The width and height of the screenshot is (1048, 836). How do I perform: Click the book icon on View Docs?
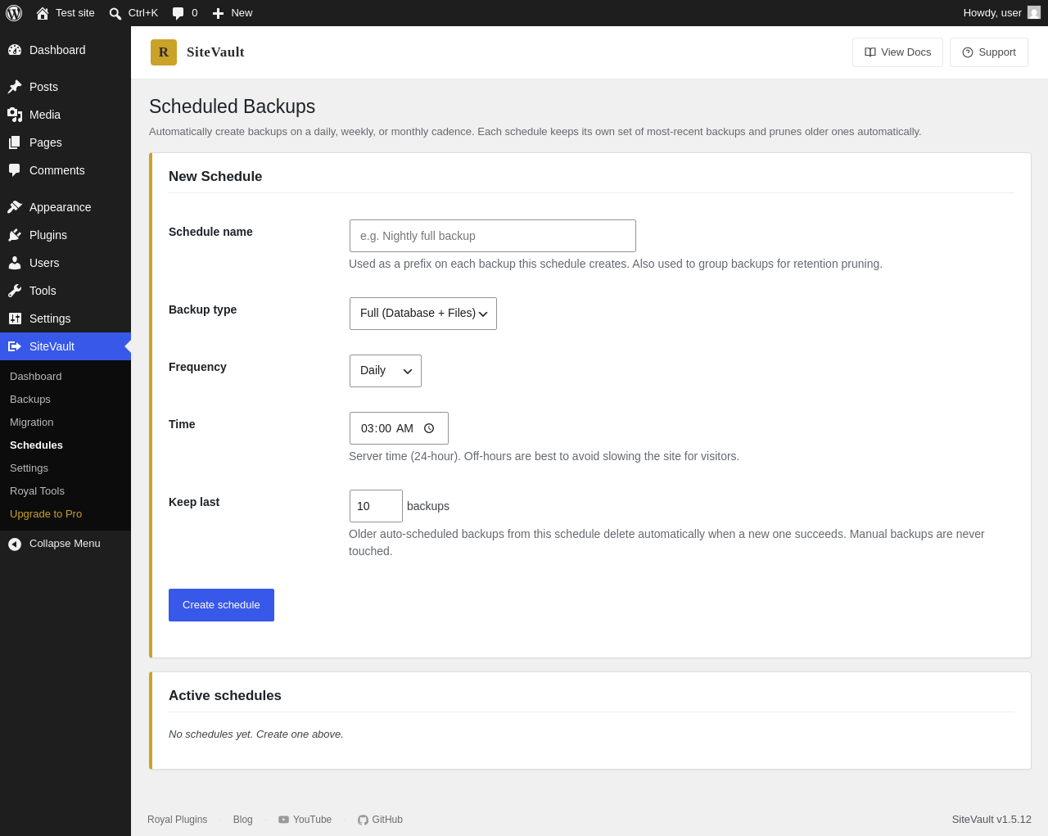pos(870,52)
